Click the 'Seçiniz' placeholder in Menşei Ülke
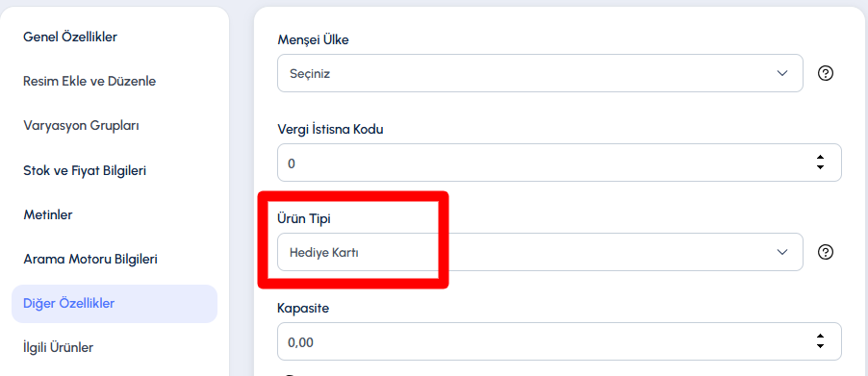 310,73
